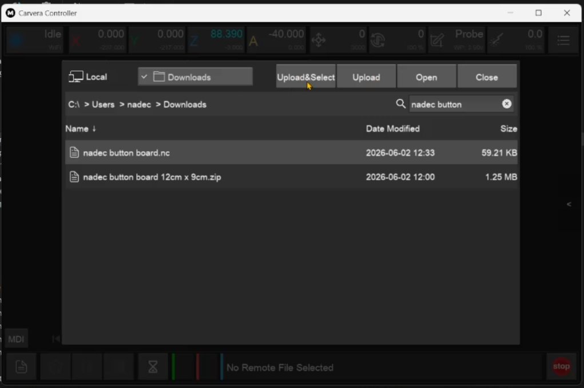Click the date '2026-06-02 12:00'
This screenshot has width=584, height=388.
tap(400, 177)
